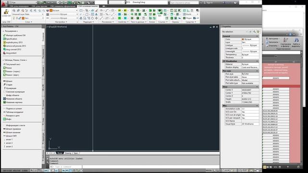Insert Штамп block from palette

[x=8, y=81]
